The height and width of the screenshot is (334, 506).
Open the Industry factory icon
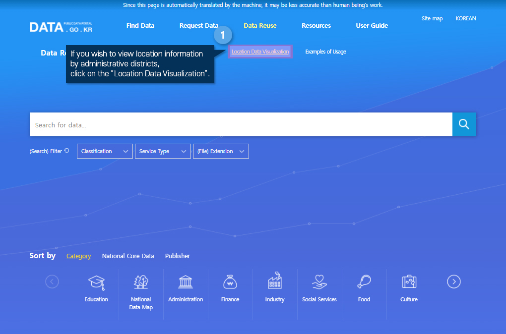pyautogui.click(x=275, y=282)
